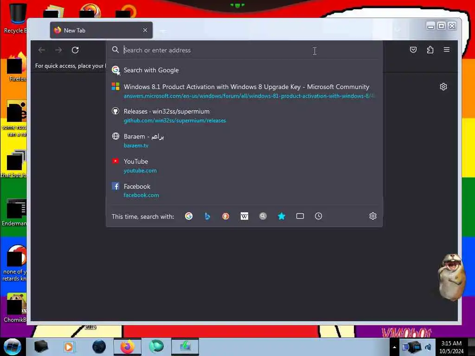Click the youtube.com URL
Screen dimensions: 475x356
140,171
